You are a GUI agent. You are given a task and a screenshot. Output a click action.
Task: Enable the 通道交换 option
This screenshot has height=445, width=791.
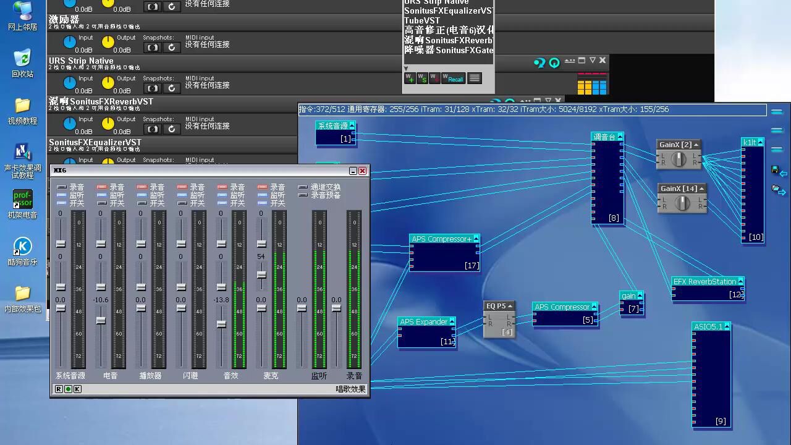pyautogui.click(x=303, y=187)
